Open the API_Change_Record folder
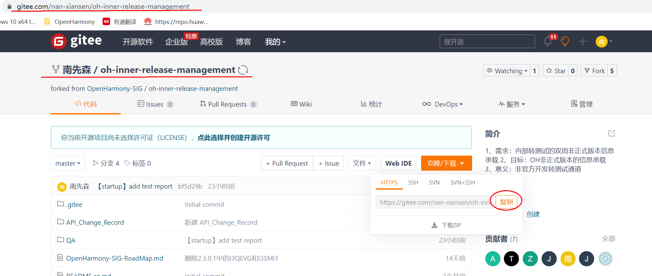Screen dimensions: 652x276 pyautogui.click(x=95, y=222)
